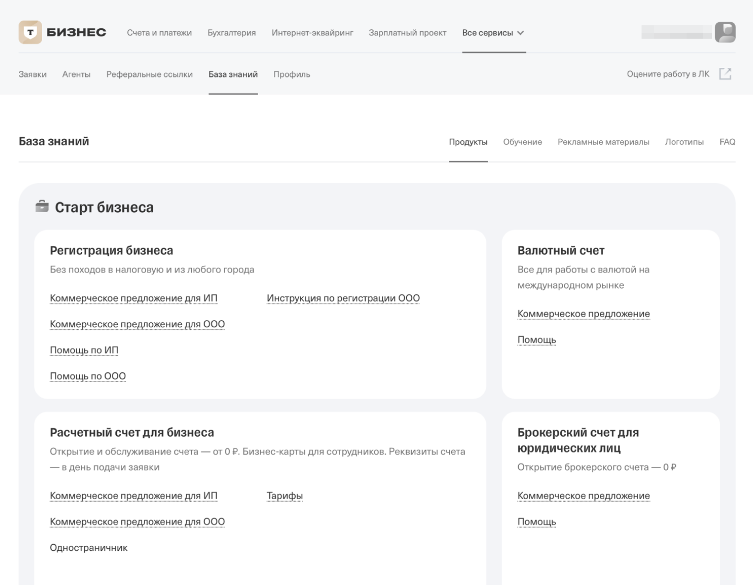Click Помощь in the Валютный счет card

537,340
